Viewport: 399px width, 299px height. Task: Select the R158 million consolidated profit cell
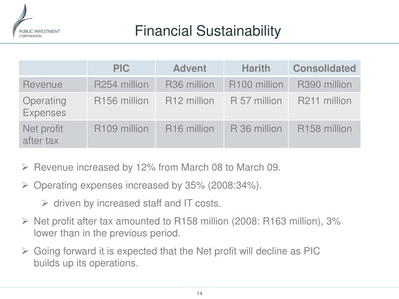325,134
